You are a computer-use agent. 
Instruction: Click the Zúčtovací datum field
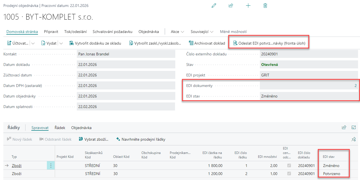tap(126, 75)
